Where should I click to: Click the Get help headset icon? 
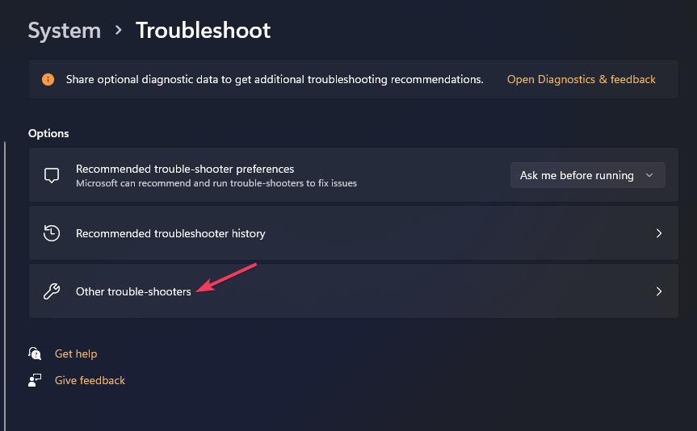(x=35, y=354)
